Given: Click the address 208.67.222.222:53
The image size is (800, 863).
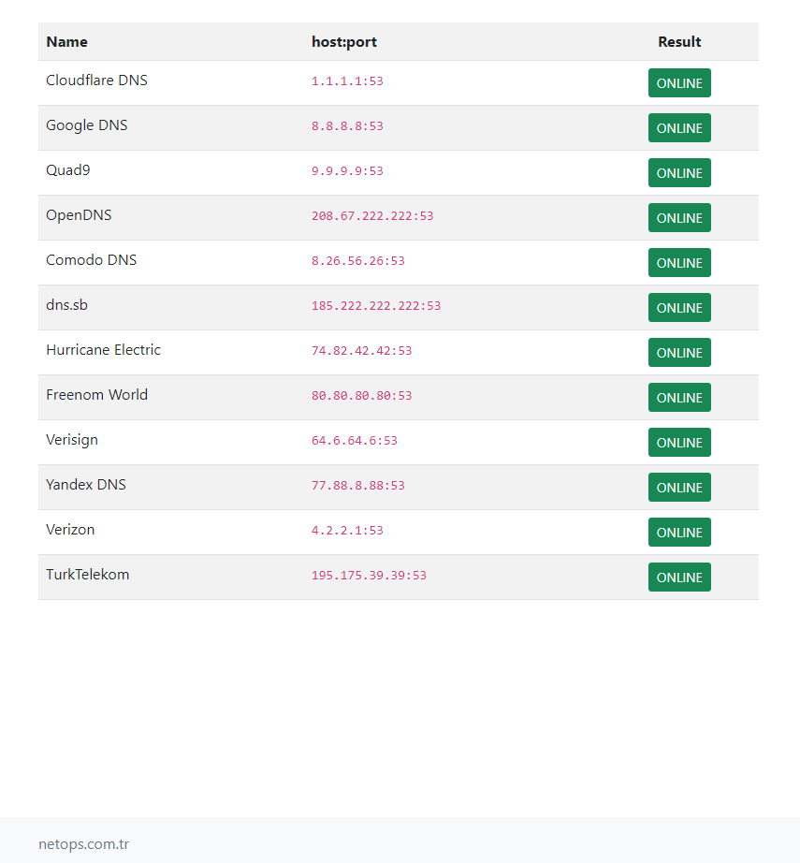Looking at the screenshot, I should [x=372, y=216].
